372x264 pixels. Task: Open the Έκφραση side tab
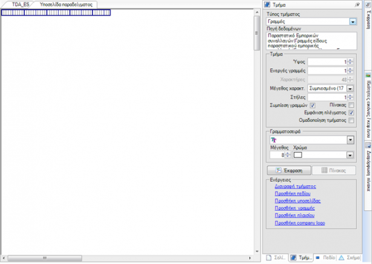368,16
